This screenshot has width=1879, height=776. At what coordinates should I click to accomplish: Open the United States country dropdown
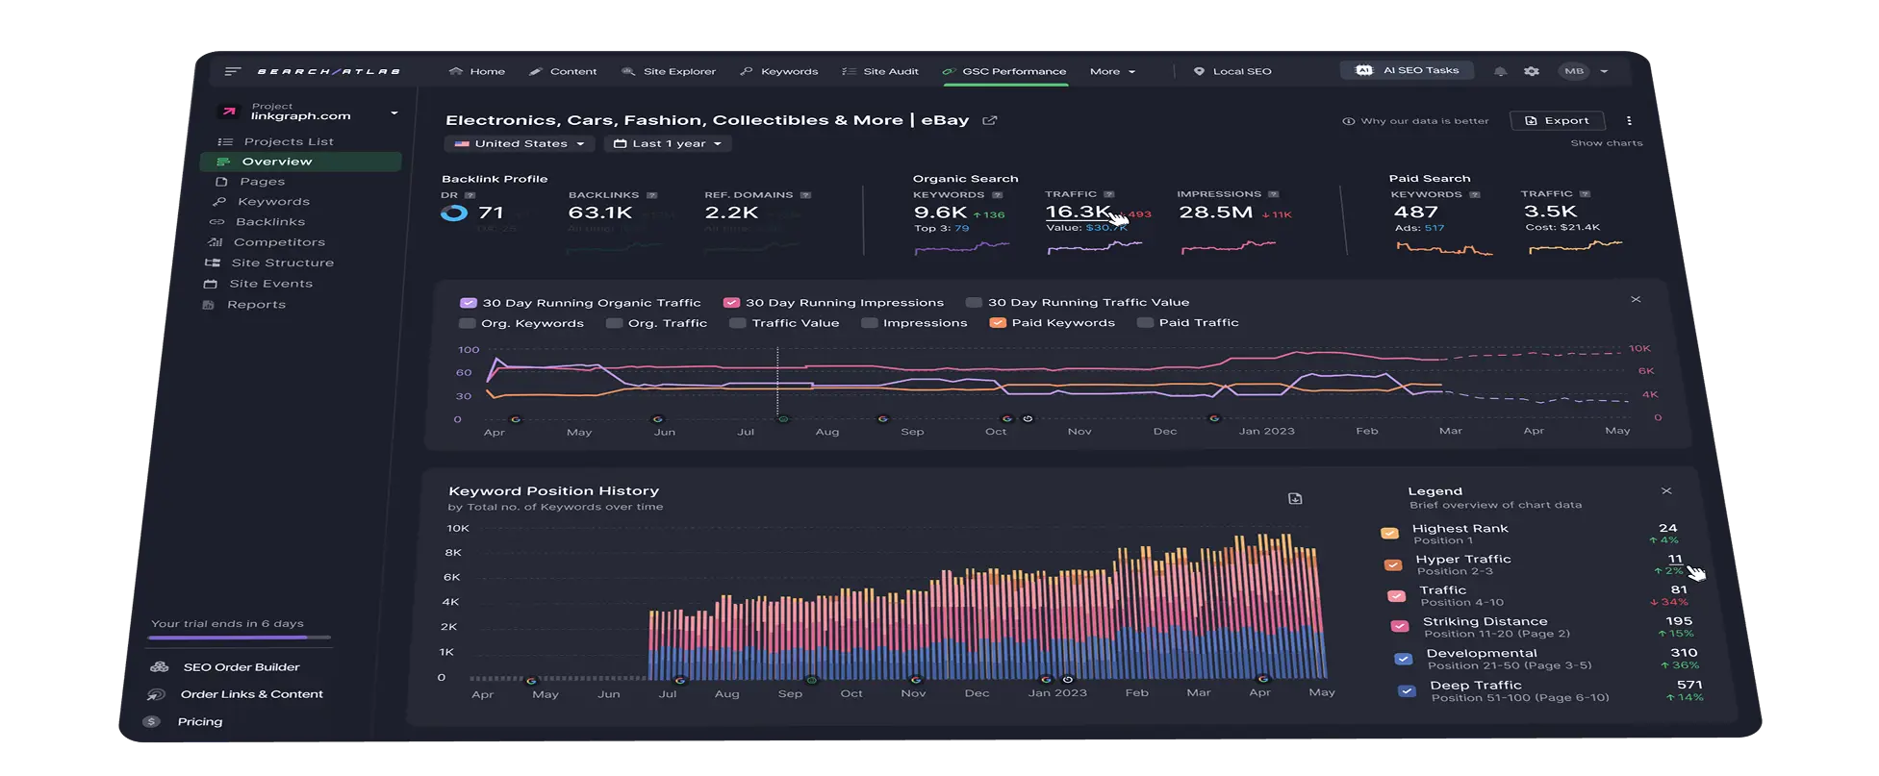tap(520, 144)
